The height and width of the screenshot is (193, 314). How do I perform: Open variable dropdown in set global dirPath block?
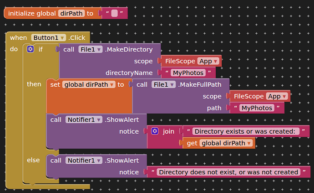point(111,84)
